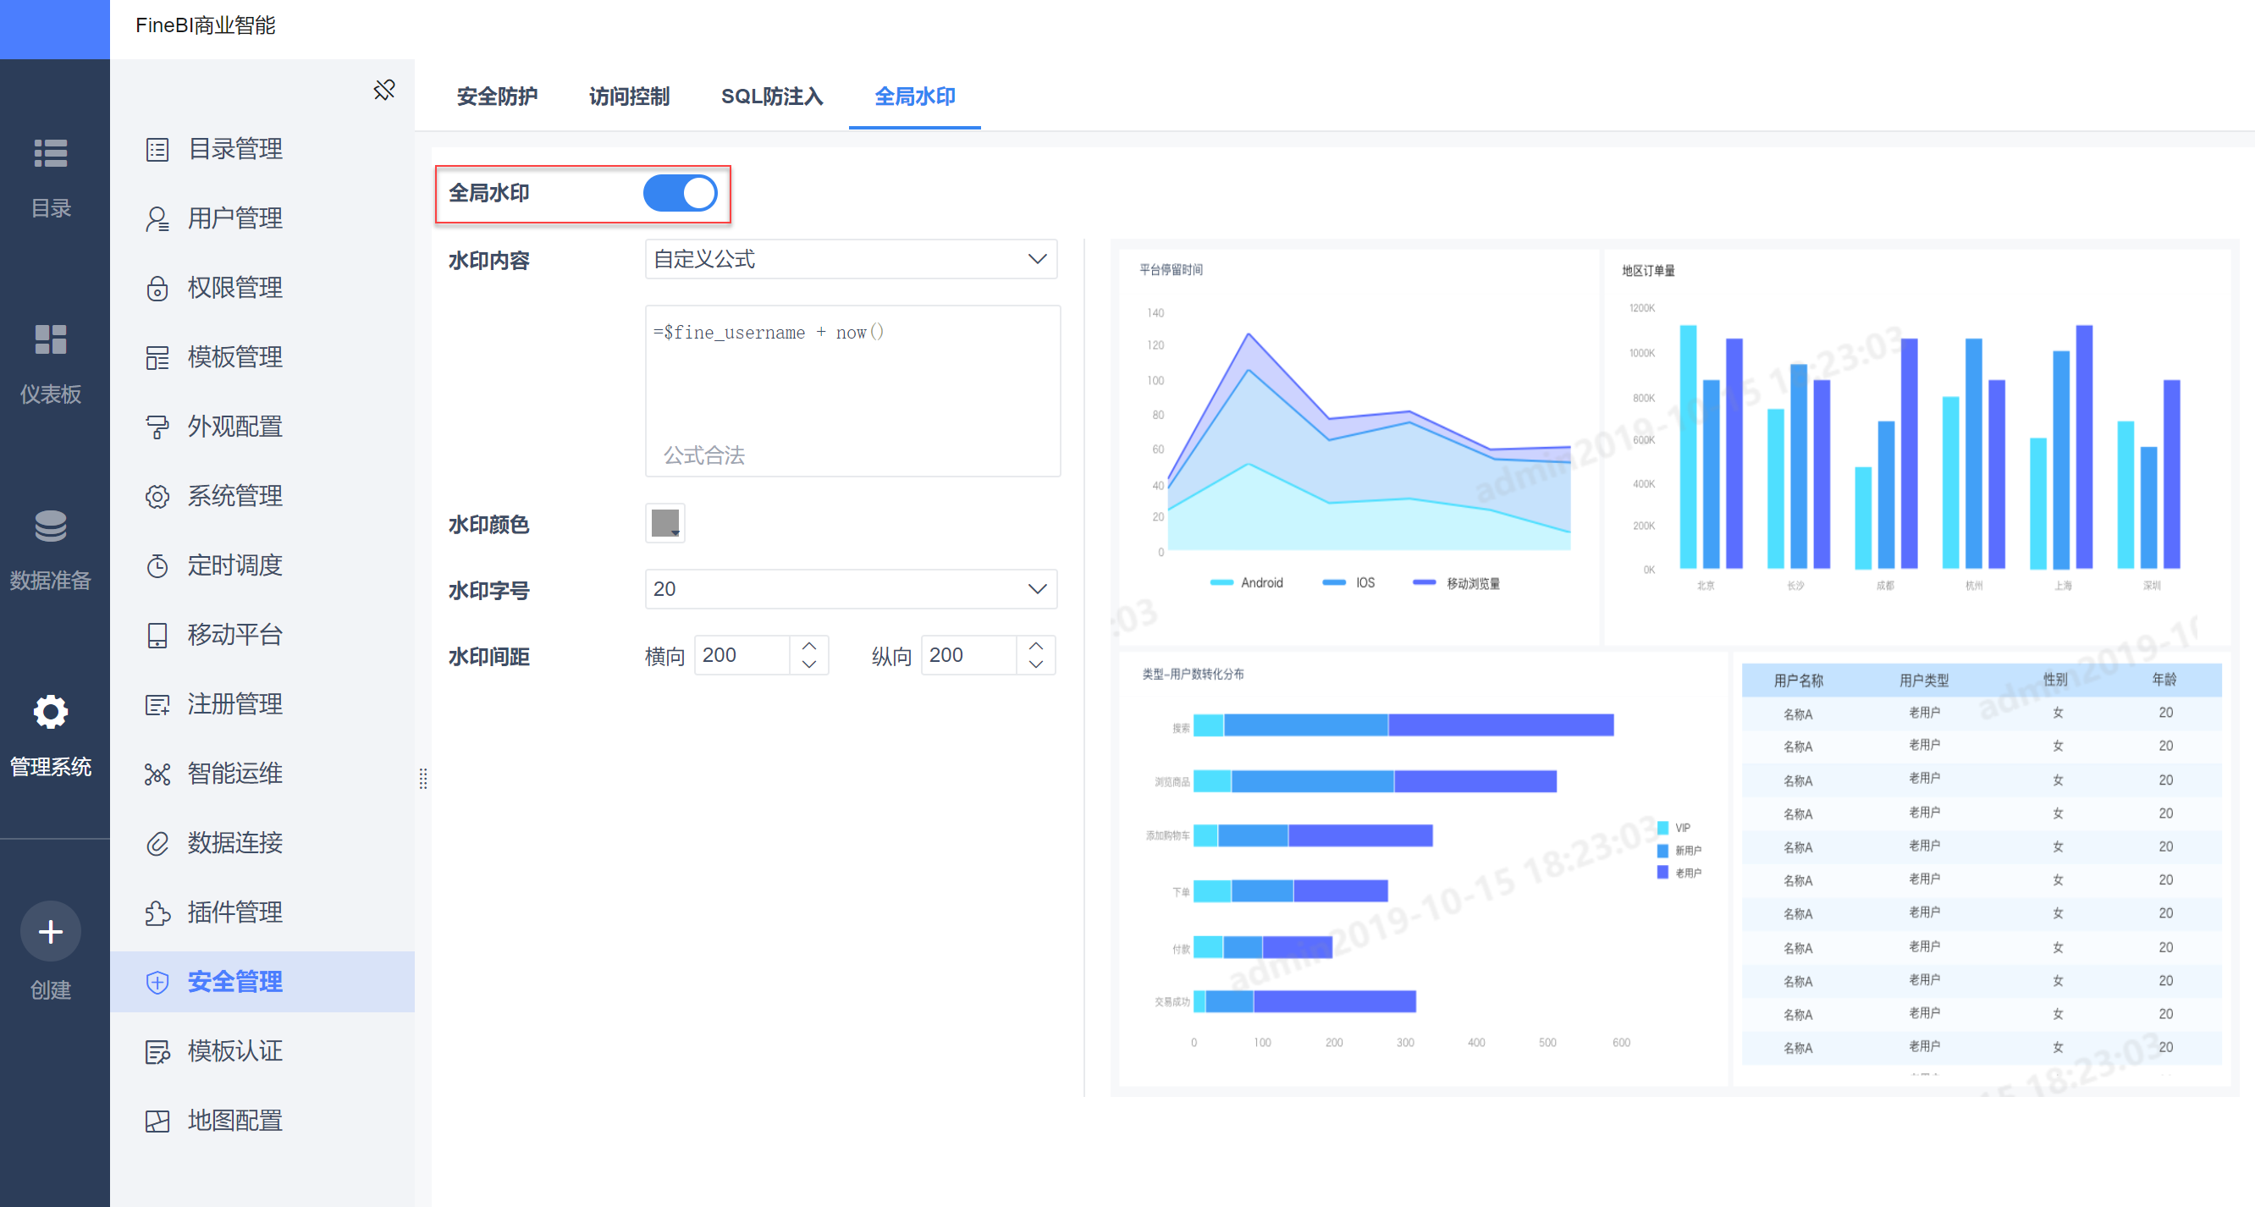
Task: Increase horizontal (横向) watermark spacing with up arrow
Action: pyautogui.click(x=809, y=646)
